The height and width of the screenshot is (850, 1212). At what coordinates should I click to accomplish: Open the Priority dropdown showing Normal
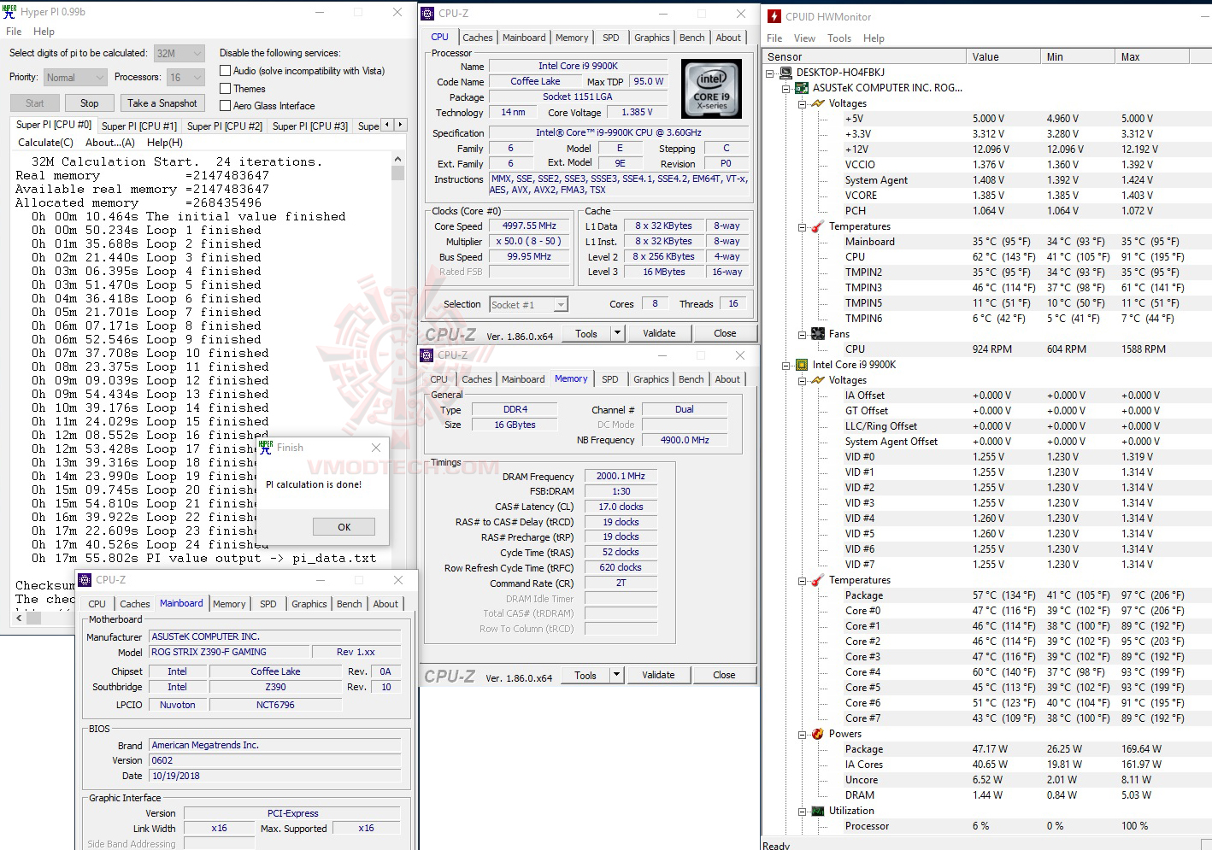[x=75, y=77]
